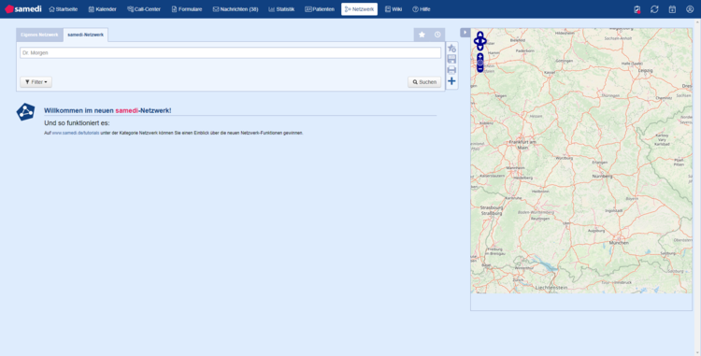Open the Patienten menu item

[x=320, y=9]
